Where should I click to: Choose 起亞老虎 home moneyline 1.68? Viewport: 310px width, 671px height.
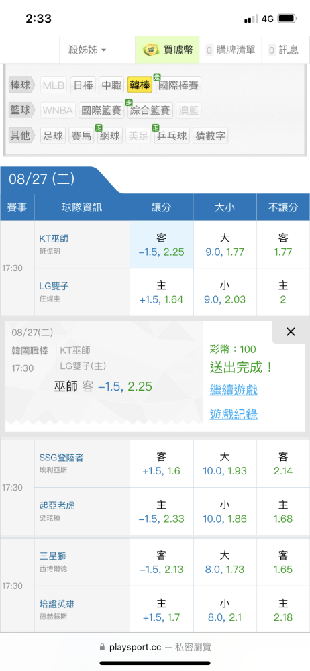pyautogui.click(x=283, y=511)
